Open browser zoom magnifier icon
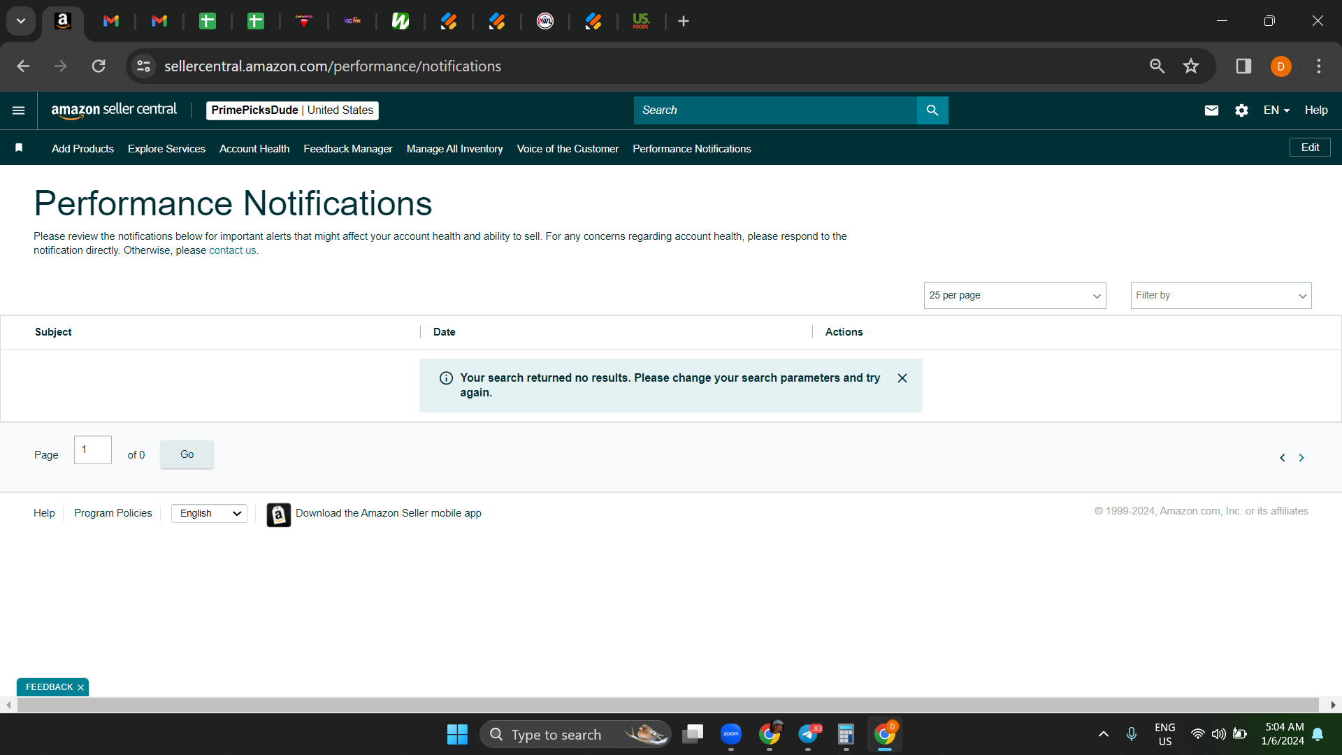Viewport: 1342px width, 755px height. (x=1157, y=66)
